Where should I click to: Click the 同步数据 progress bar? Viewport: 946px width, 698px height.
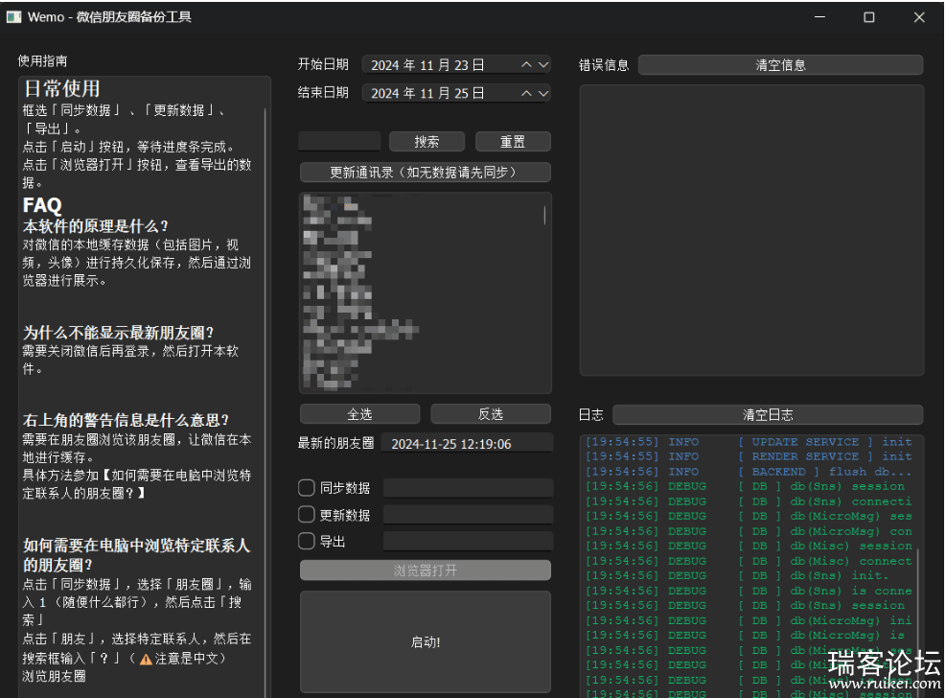click(468, 487)
